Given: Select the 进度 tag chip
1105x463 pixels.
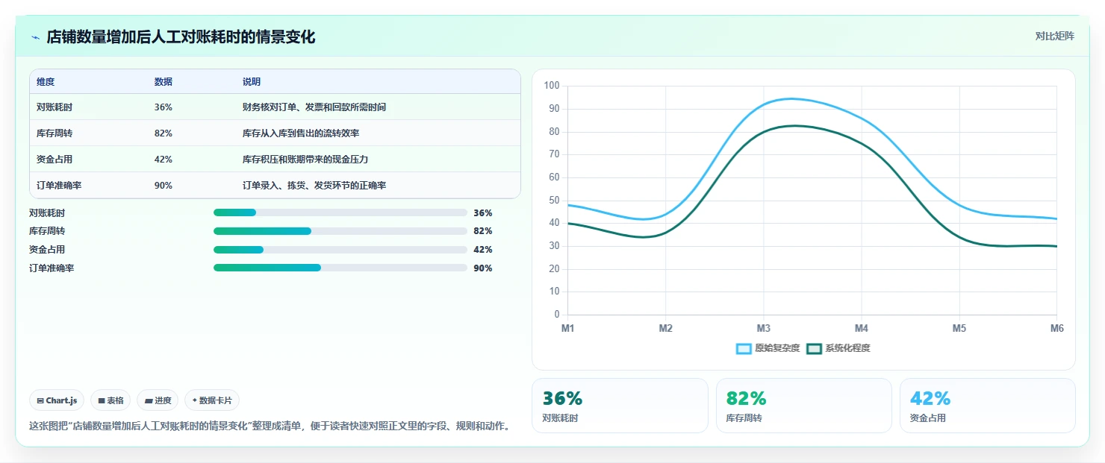Looking at the screenshot, I should pyautogui.click(x=158, y=400).
